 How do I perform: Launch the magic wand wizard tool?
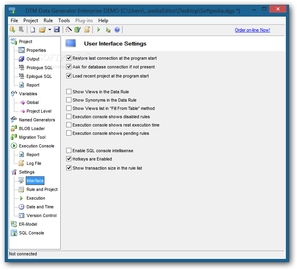tap(68, 30)
